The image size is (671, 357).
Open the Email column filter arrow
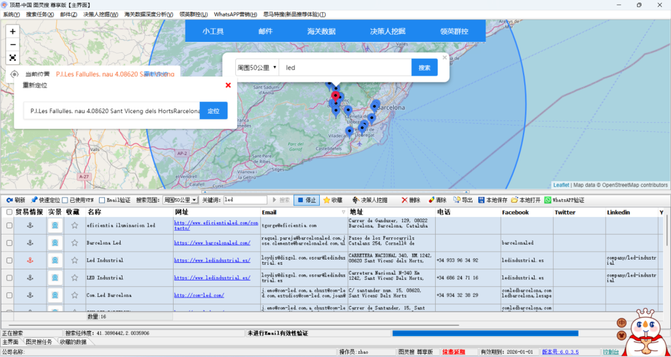[343, 212]
